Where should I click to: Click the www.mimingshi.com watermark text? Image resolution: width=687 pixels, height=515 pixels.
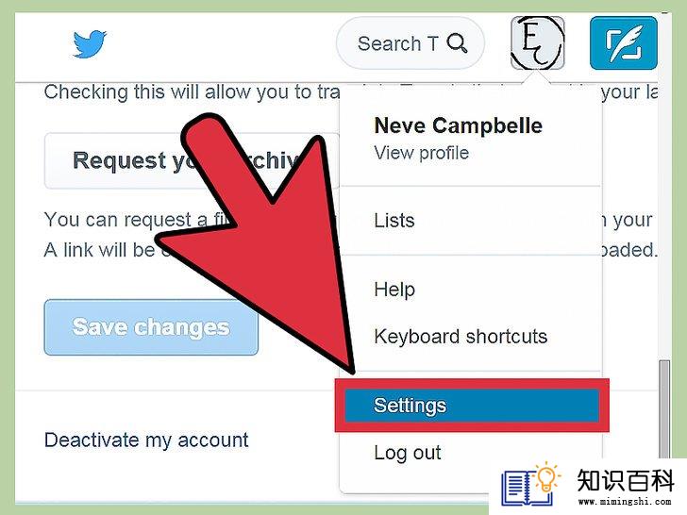625,502
